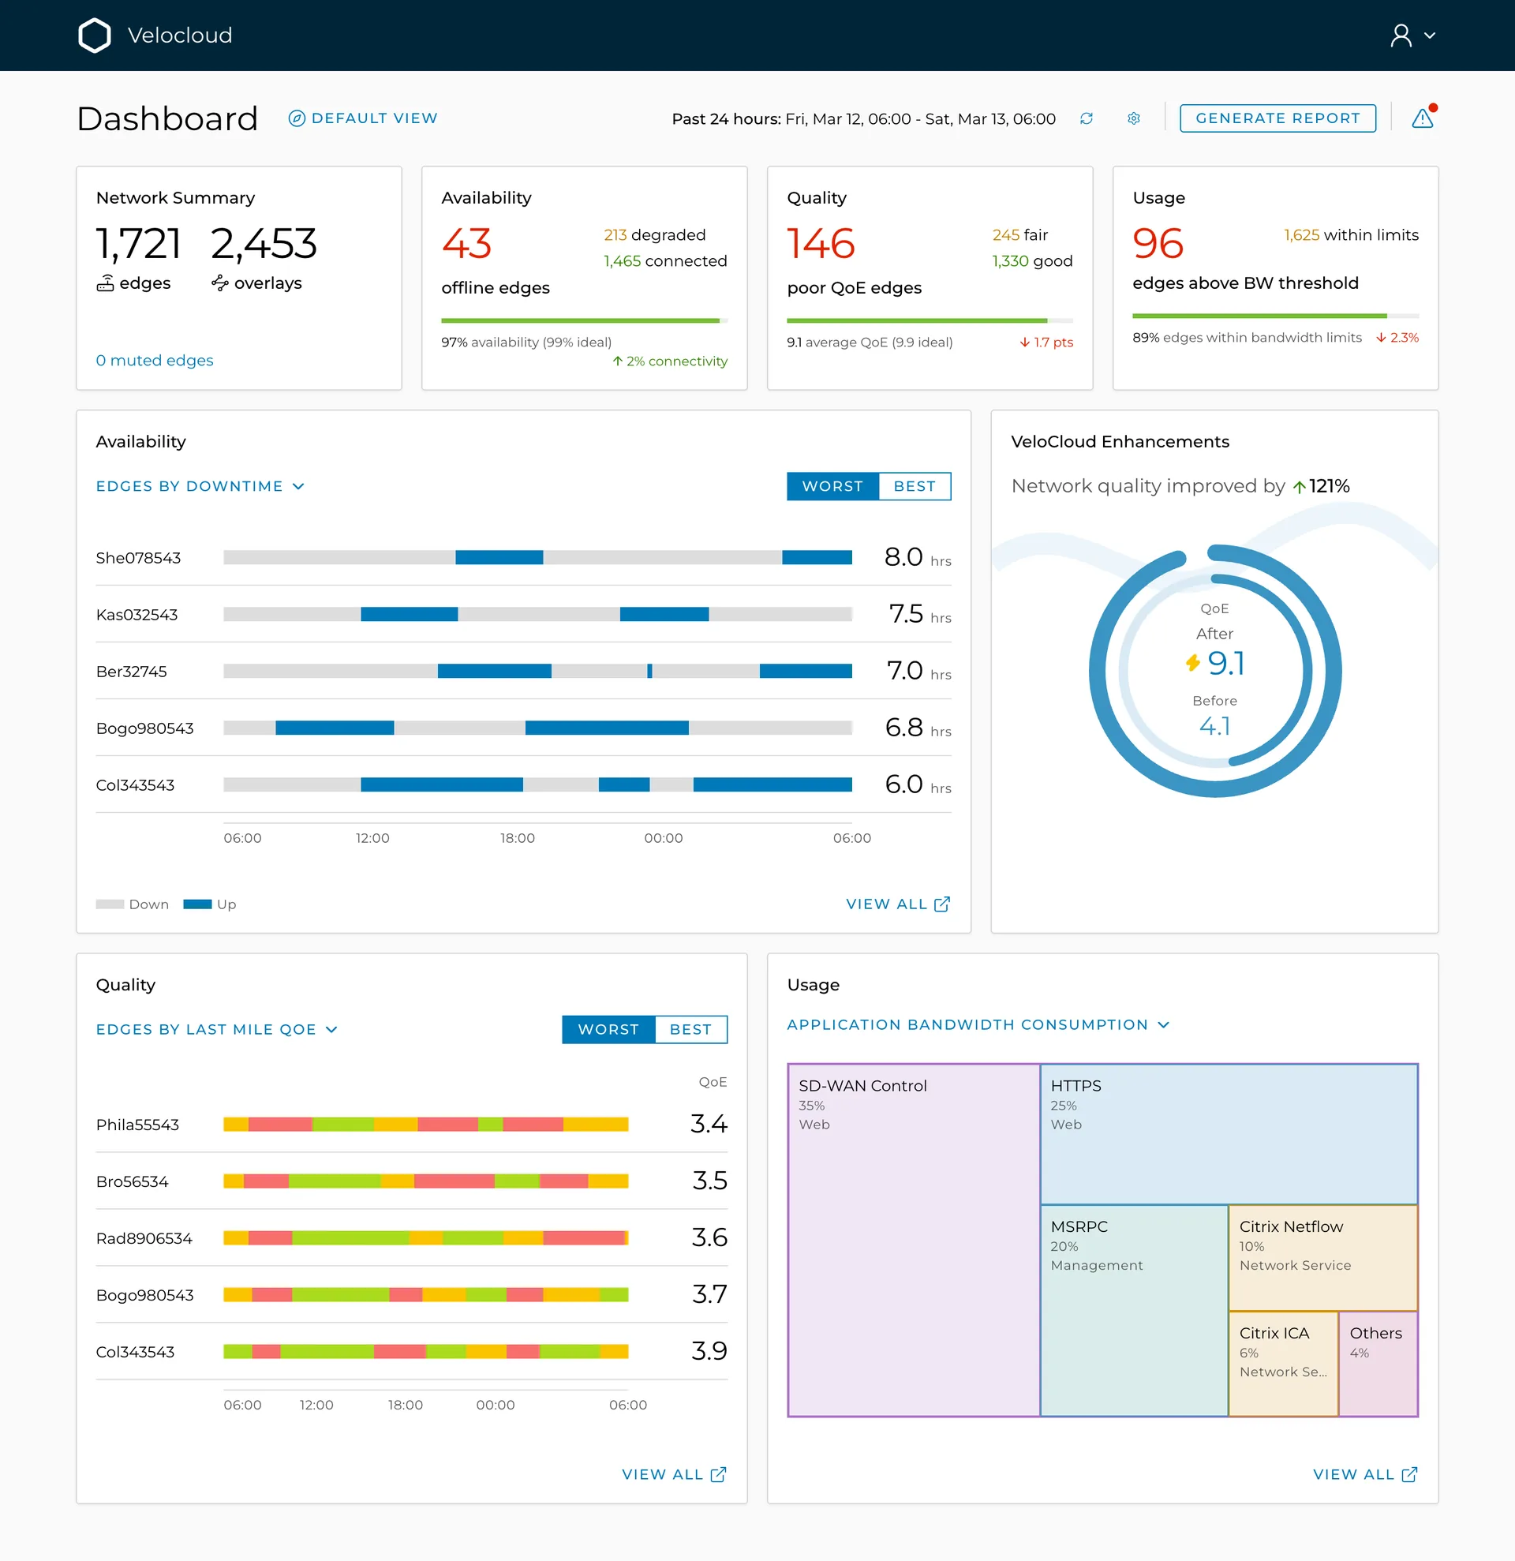Image resolution: width=1515 pixels, height=1561 pixels.
Task: Select the Citrix Netflow treemap tile
Action: (1323, 1259)
